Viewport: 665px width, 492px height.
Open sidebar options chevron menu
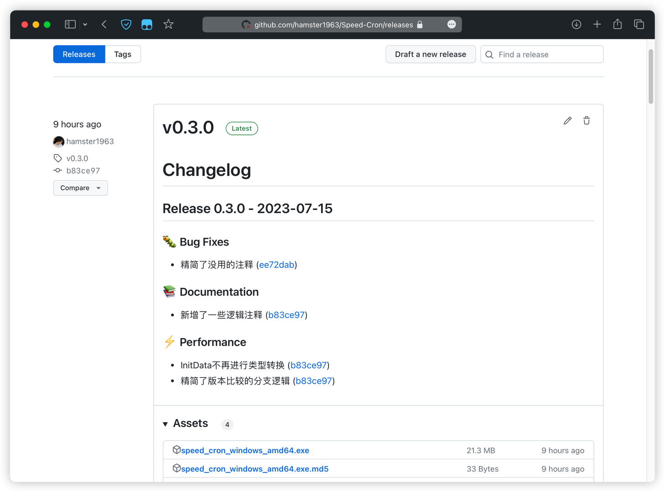click(x=85, y=25)
